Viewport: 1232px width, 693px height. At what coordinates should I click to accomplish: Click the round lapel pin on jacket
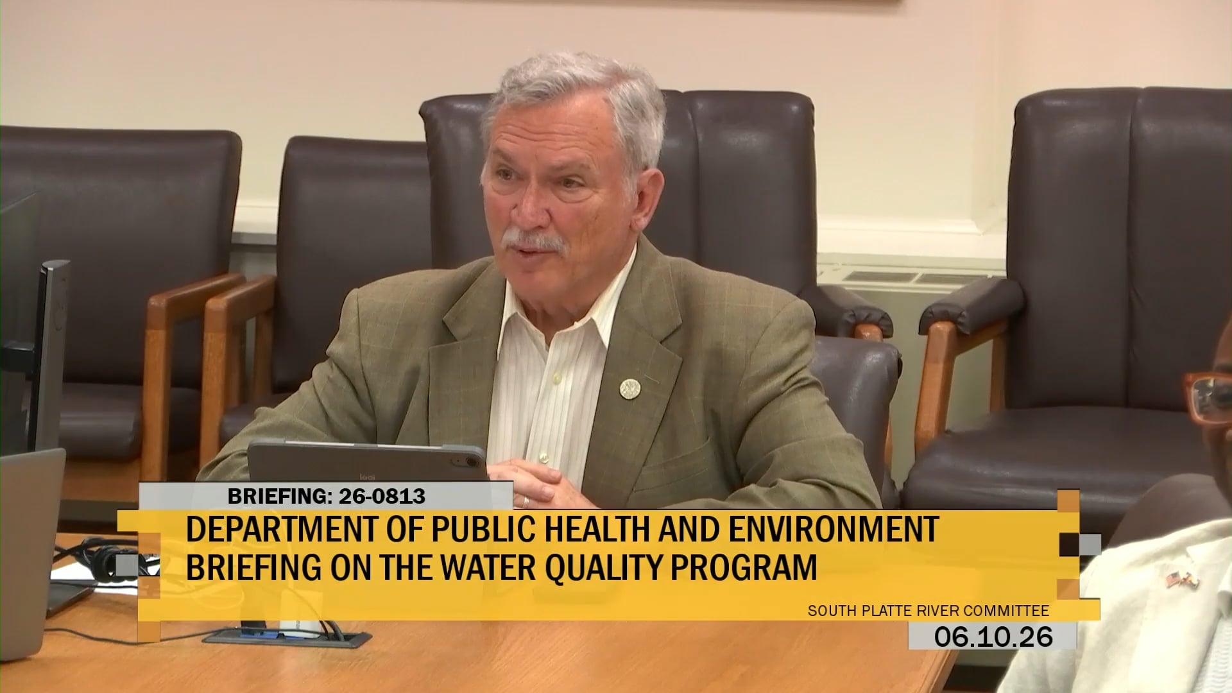[628, 388]
